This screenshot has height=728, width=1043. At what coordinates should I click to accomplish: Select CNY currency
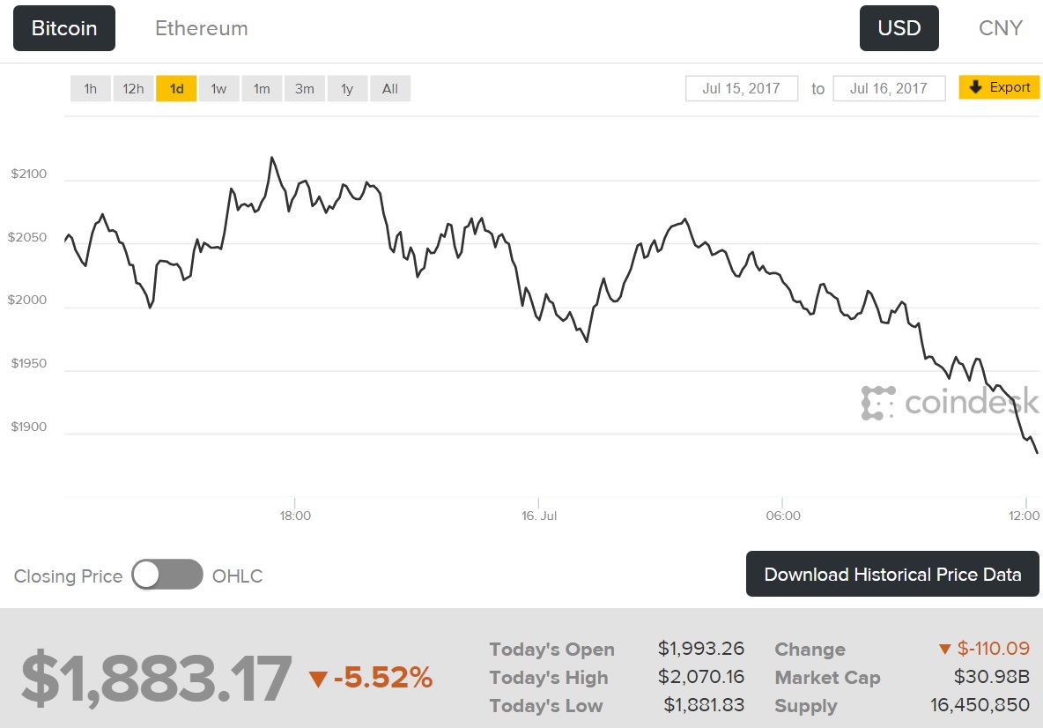pos(1000,28)
